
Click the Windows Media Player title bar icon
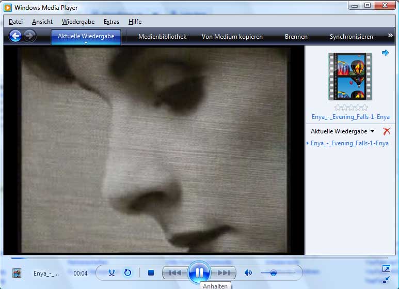8,8
